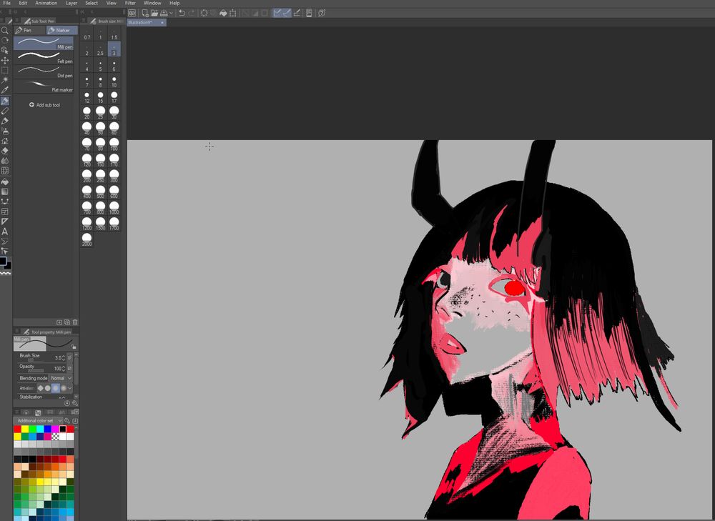Select the weak anti-aliasing option
The width and height of the screenshot is (715, 521).
tap(47, 388)
